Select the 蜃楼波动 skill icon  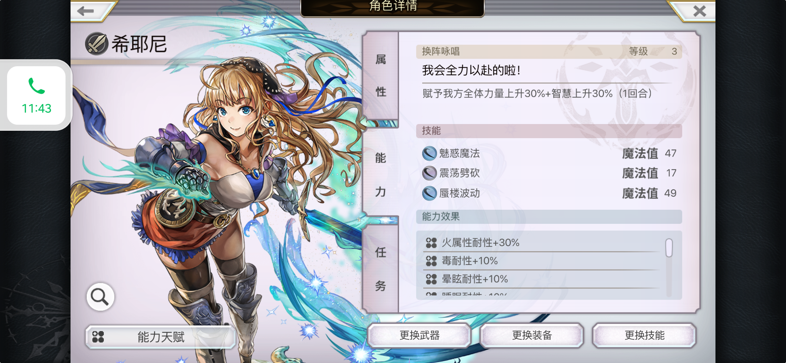coord(429,193)
